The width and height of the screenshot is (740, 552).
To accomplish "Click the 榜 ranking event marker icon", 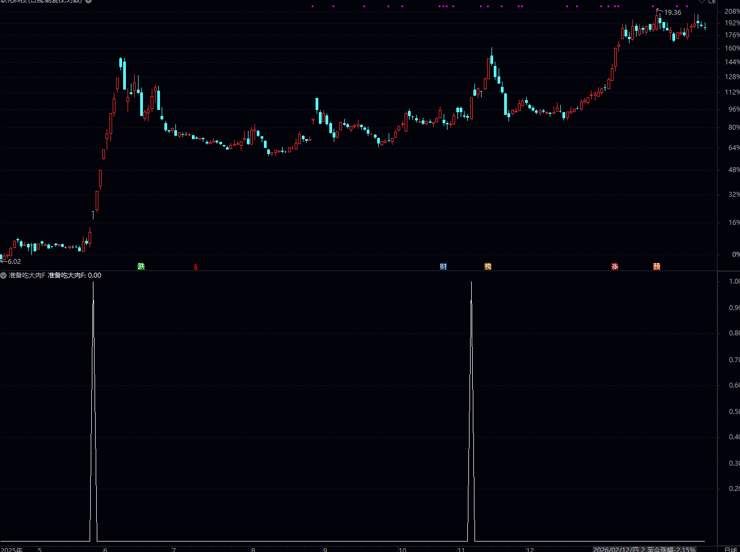I will click(x=488, y=266).
